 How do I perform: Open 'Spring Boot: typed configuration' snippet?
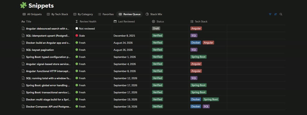[x=48, y=57]
